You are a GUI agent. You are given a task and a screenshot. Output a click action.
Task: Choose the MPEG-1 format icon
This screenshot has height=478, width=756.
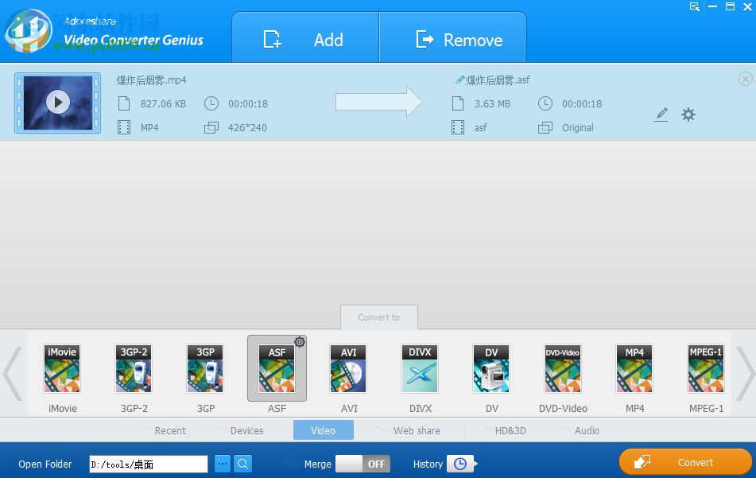706,368
